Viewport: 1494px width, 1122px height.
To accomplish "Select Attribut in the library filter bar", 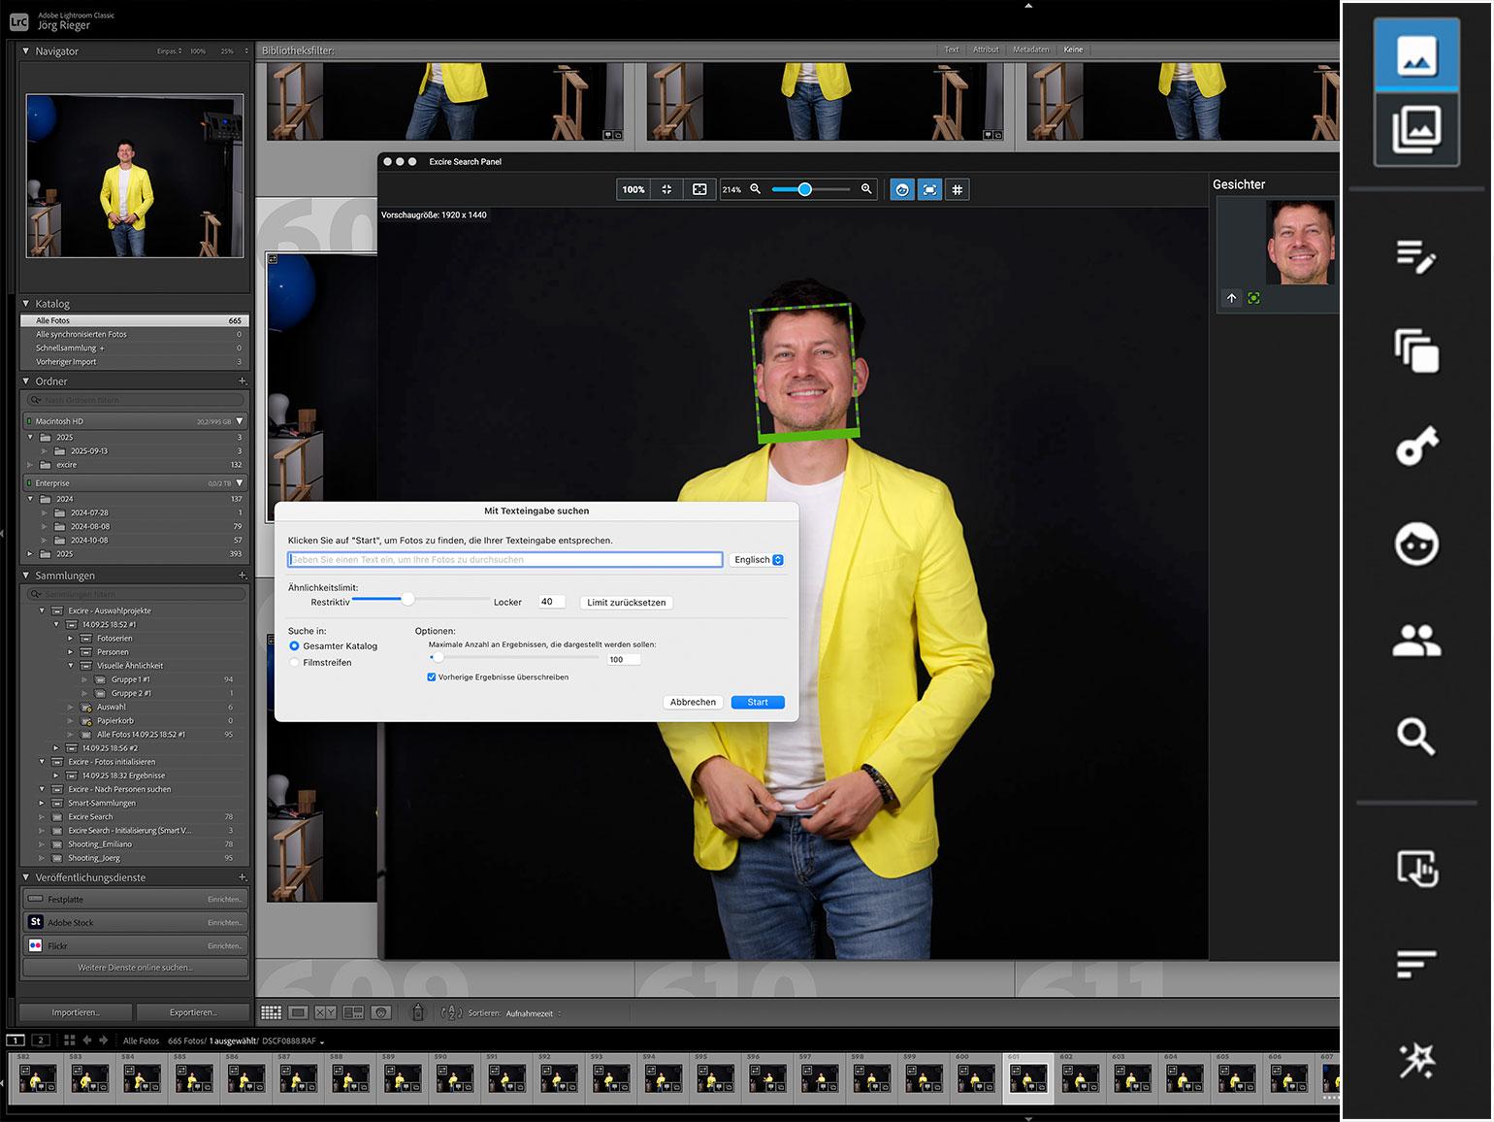I will pos(986,49).
